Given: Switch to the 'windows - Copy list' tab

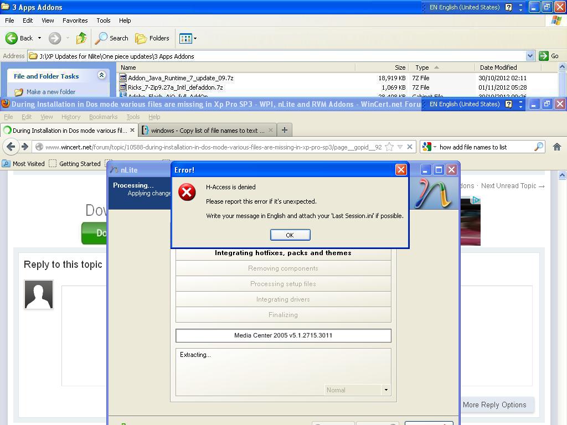Looking at the screenshot, I should 207,131.
